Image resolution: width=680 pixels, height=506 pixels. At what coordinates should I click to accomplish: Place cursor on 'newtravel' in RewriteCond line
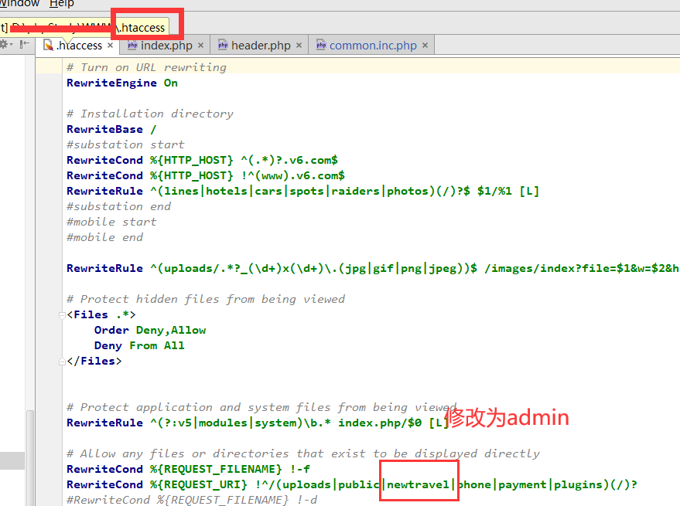pos(418,484)
